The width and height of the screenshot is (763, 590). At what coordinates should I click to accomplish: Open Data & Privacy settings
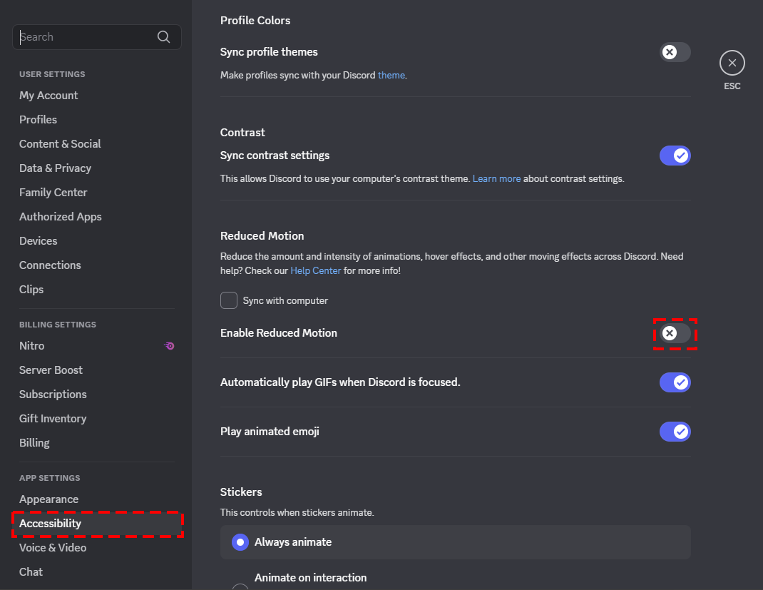tap(55, 168)
